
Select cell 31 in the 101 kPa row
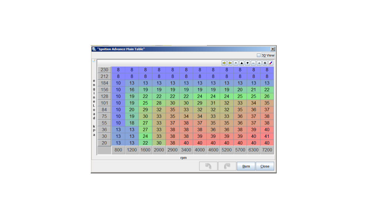(213, 103)
